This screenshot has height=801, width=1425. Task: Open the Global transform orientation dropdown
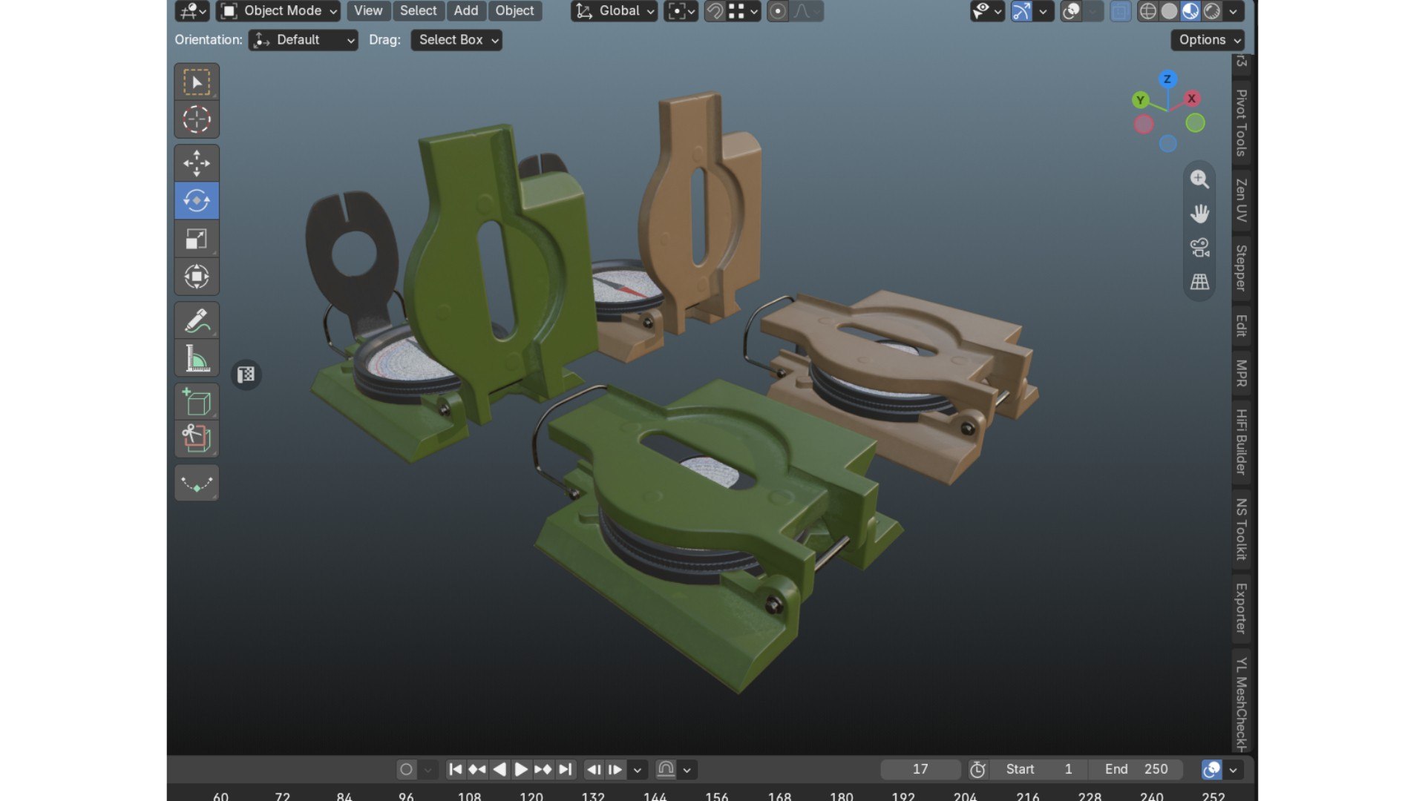click(x=615, y=11)
